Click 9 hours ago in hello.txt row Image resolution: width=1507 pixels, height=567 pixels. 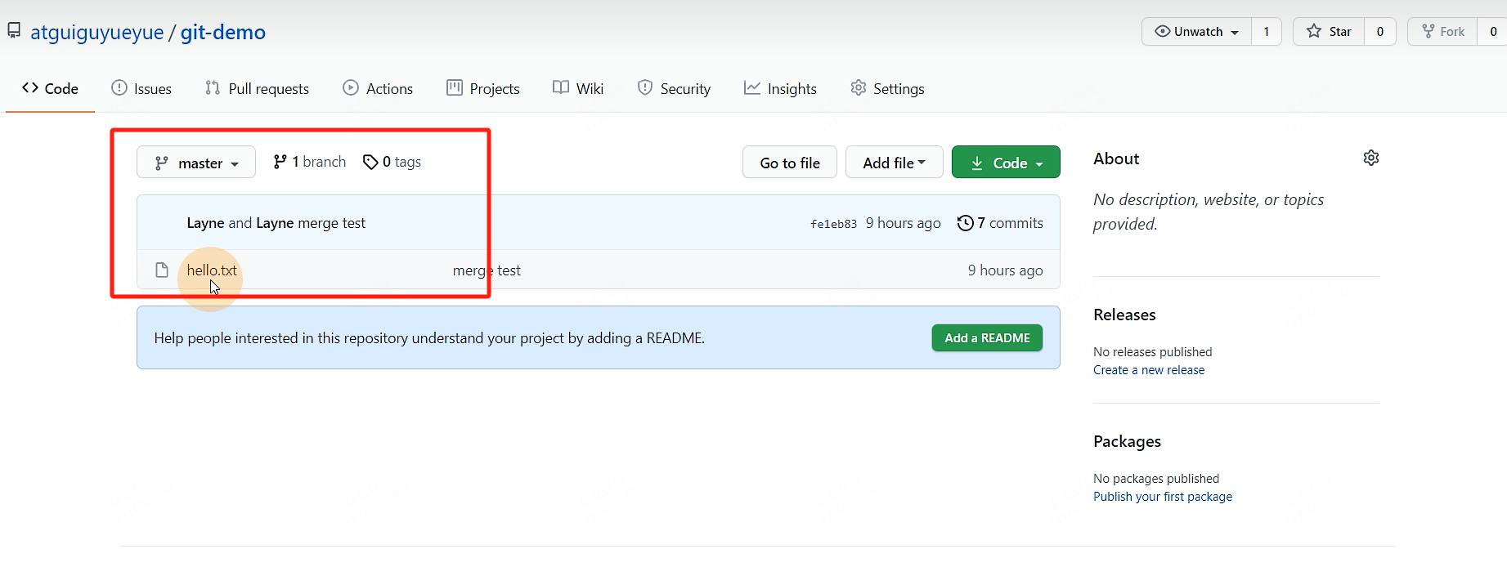click(x=1006, y=270)
